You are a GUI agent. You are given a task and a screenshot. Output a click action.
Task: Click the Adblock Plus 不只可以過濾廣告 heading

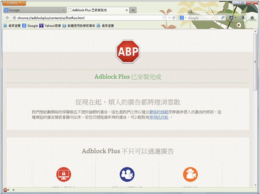click(x=128, y=151)
